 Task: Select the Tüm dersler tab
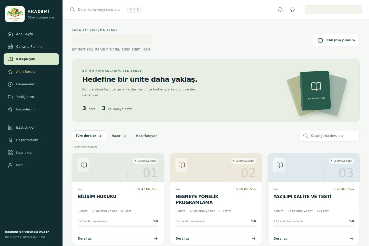(x=89, y=136)
